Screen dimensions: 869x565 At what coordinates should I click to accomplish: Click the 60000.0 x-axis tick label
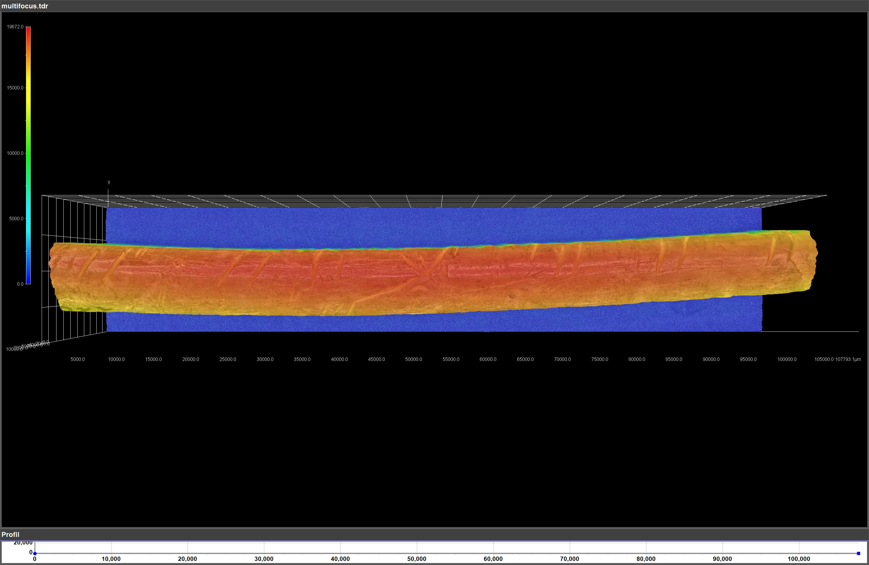point(488,359)
